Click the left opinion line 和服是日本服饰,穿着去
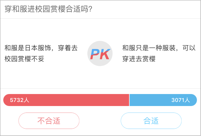The height and width of the screenshot is (136, 201). click(x=41, y=48)
